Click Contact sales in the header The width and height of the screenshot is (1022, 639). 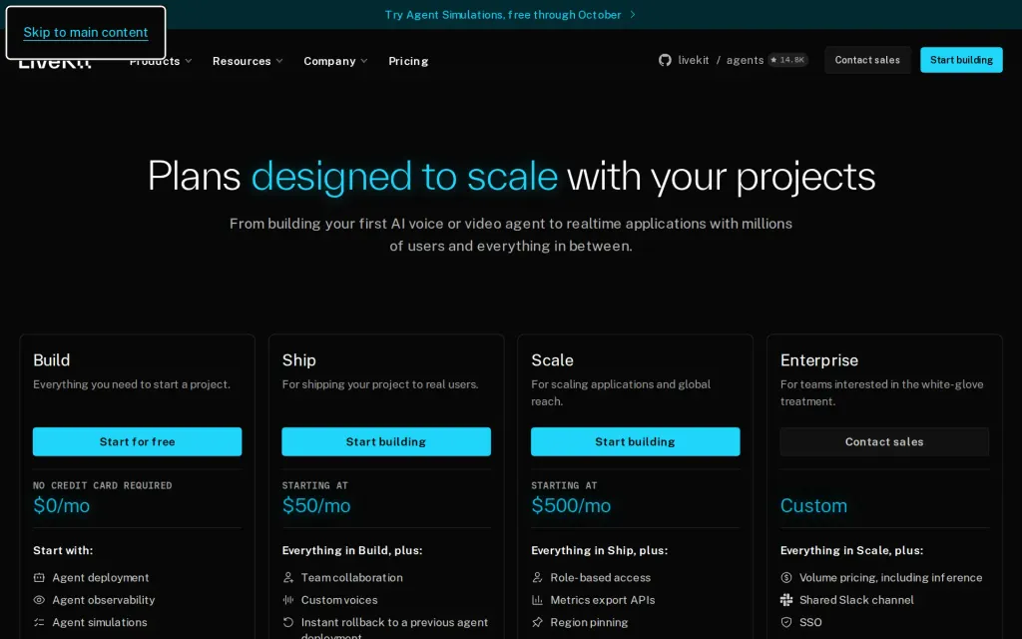(867, 60)
